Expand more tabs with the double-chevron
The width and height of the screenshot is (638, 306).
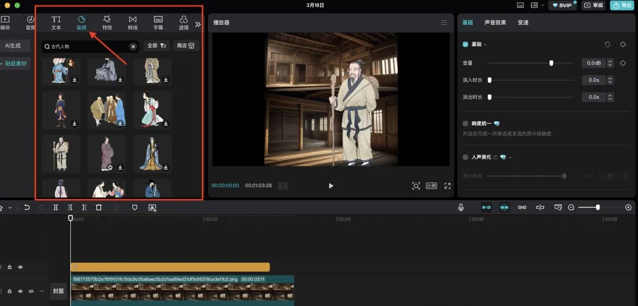[198, 24]
